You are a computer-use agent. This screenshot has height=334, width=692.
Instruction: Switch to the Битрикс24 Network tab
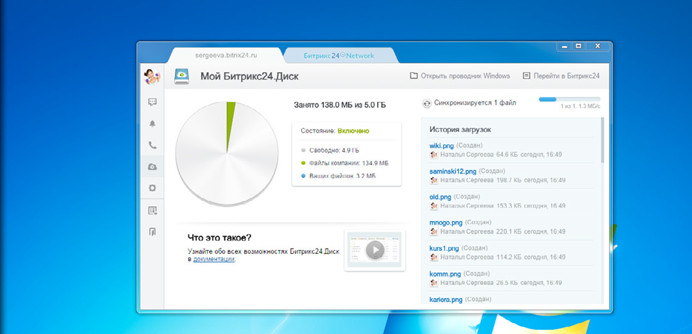pyautogui.click(x=339, y=55)
